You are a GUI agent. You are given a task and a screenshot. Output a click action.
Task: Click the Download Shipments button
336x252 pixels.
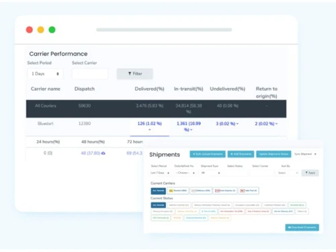[x=302, y=227]
